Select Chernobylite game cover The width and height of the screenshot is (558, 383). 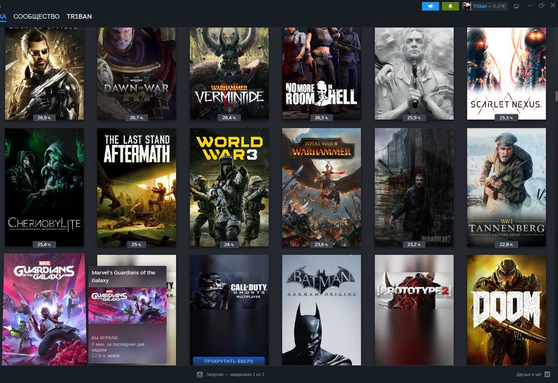[45, 187]
